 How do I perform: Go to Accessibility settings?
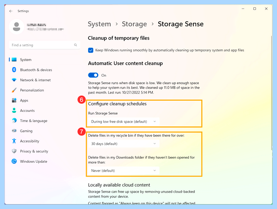29,141
